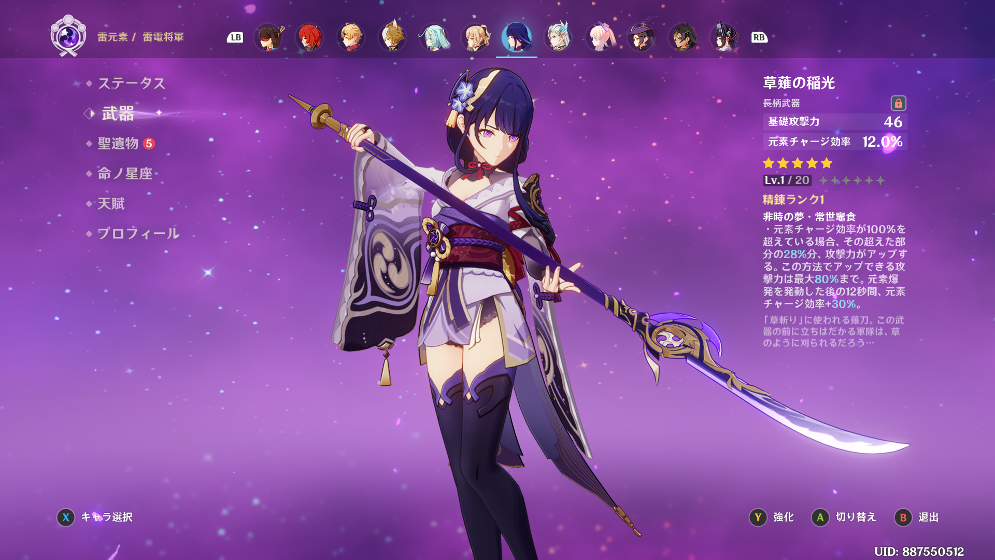
Task: Open the 天賦 menu
Action: [x=111, y=204]
